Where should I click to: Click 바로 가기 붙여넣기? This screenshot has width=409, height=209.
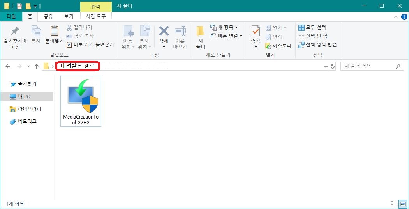pyautogui.click(x=90, y=45)
